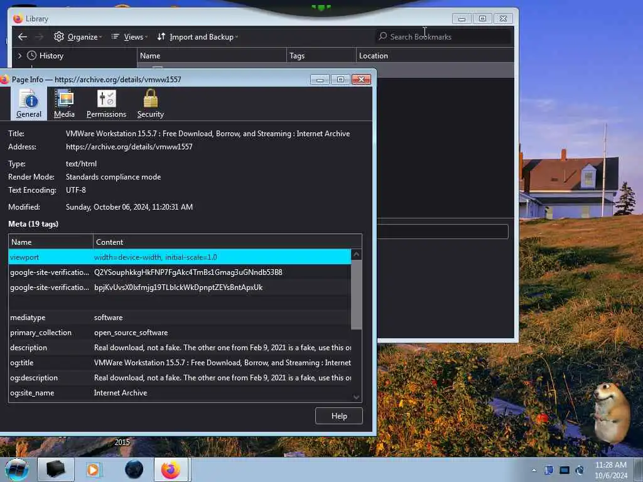Image resolution: width=643 pixels, height=482 pixels.
Task: Open the taskbar clock and date
Action: pyautogui.click(x=610, y=470)
